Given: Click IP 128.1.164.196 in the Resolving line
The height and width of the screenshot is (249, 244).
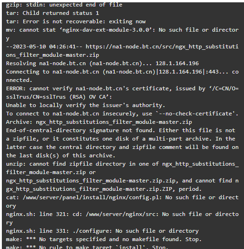Looking at the screenshot, I should click(x=177, y=63).
